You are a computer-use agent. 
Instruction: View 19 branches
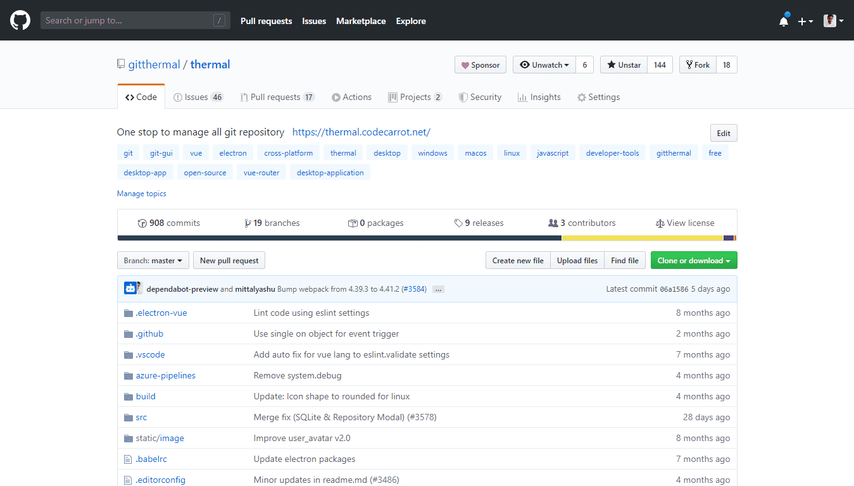272,223
